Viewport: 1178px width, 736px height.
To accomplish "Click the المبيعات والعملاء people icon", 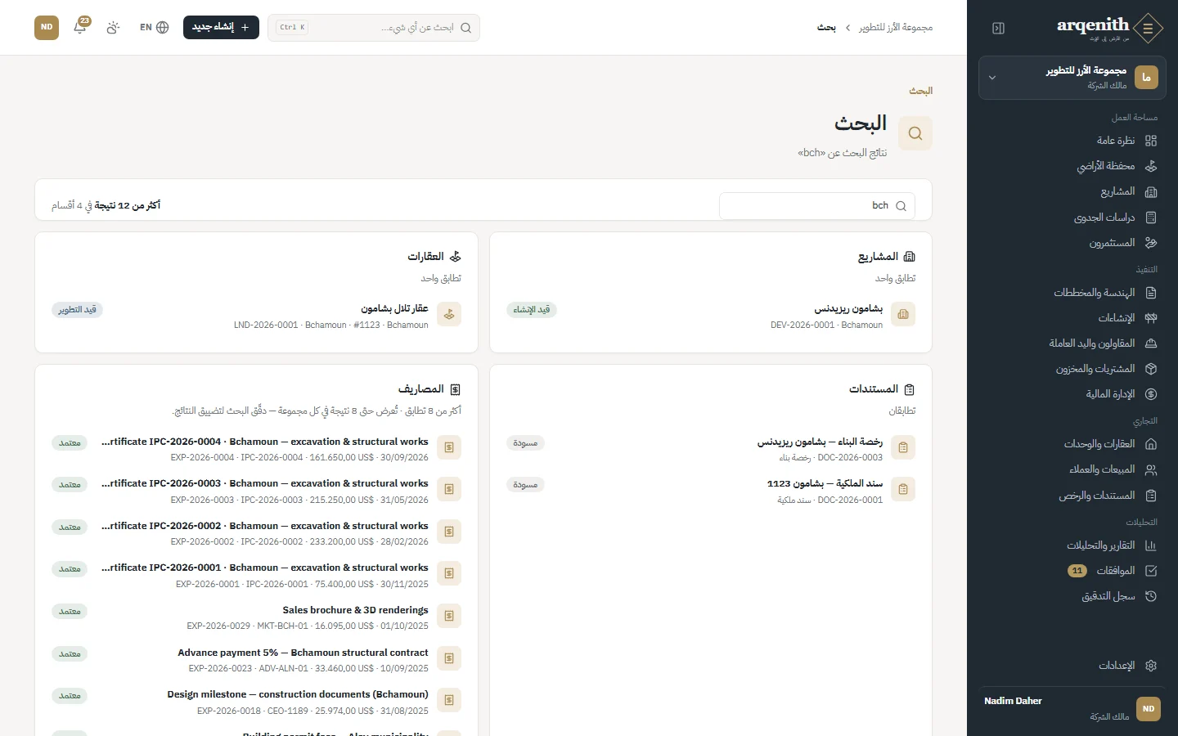I will [1151, 469].
